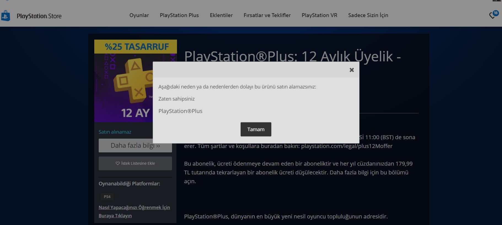Open the Oyunlar menu
The height and width of the screenshot is (225, 502).
[x=139, y=15]
